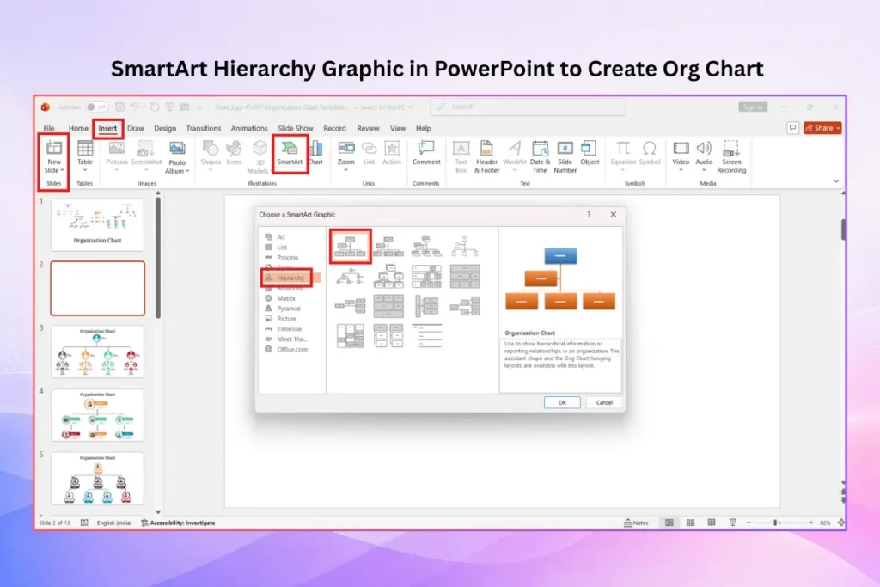Open the Pictures dropdown

[x=116, y=170]
